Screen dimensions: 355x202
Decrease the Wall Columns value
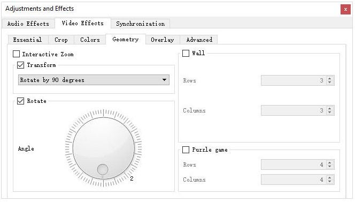(x=330, y=113)
